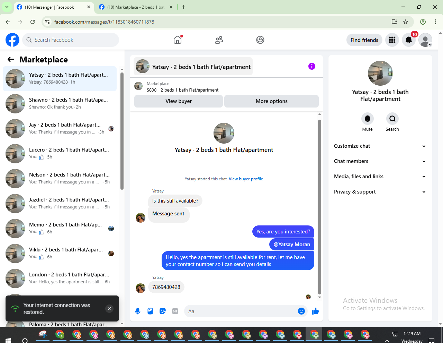443x343 pixels.
Task: Open the London conversation
Action: [x=60, y=278]
